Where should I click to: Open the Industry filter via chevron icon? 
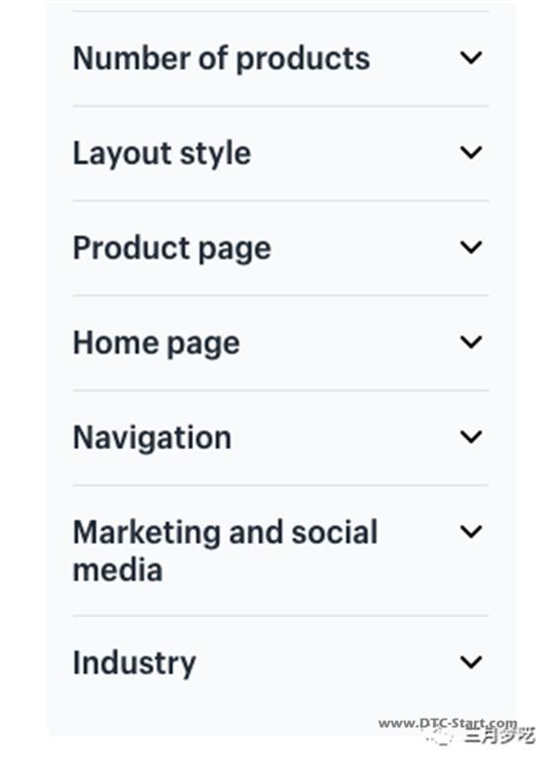(x=470, y=662)
